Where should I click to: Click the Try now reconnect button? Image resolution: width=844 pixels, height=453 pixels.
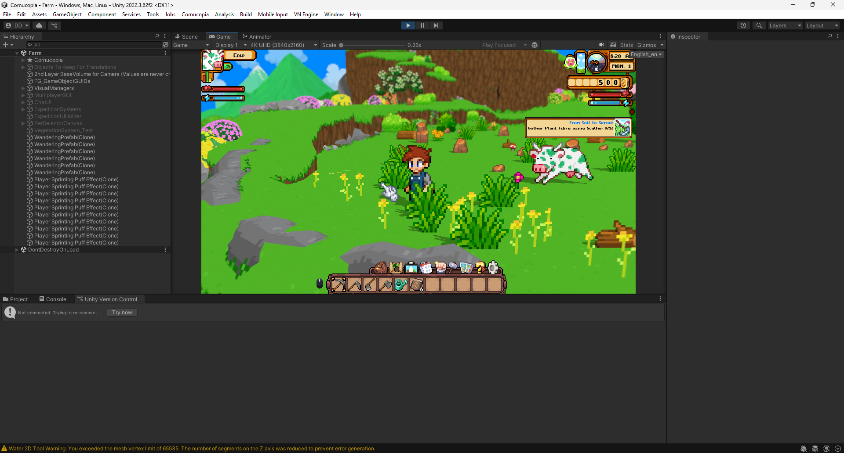[122, 313]
